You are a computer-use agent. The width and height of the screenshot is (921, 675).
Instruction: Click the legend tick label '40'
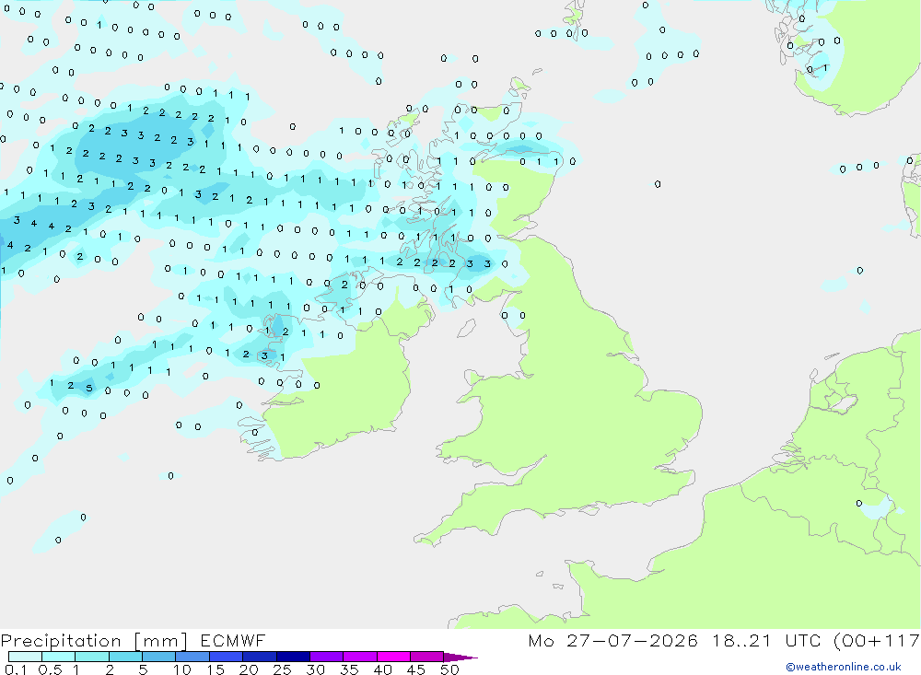382,669
